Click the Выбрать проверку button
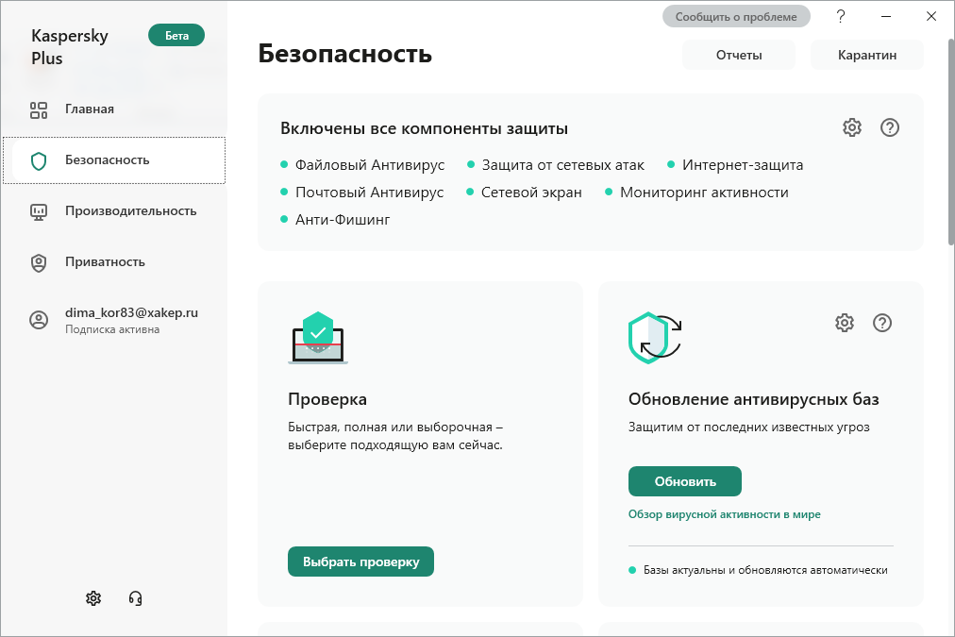The height and width of the screenshot is (637, 955). pos(360,562)
